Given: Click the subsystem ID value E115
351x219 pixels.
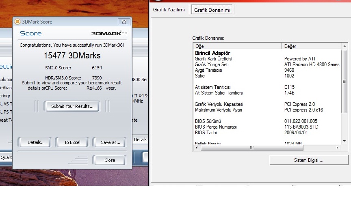Looking at the screenshot, I should point(289,87).
